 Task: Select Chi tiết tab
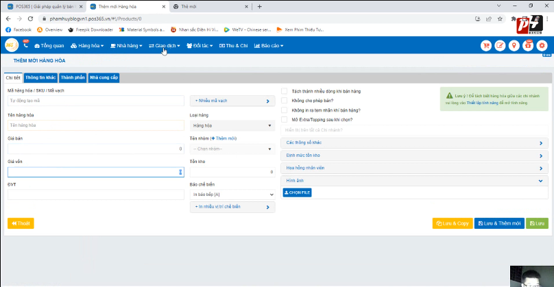13,77
